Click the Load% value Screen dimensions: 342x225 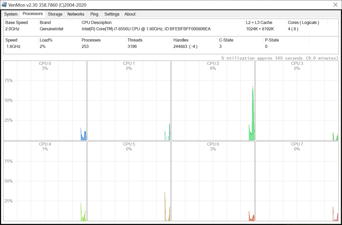point(42,46)
